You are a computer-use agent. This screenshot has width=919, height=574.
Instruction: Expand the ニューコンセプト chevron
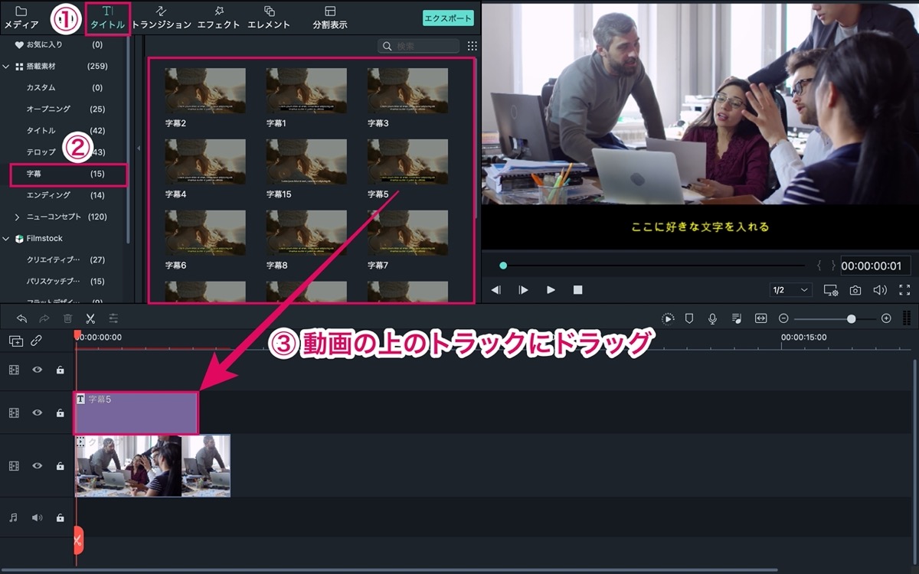[18, 217]
